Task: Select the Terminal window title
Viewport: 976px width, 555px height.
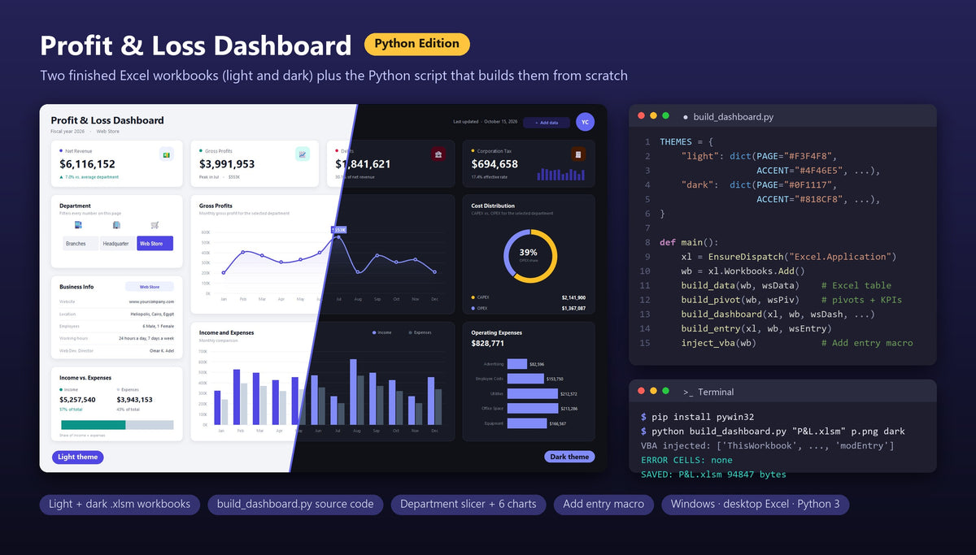Action: point(716,392)
